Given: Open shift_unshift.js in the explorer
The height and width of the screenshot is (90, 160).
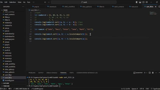Looking at the screenshot, I should pos(10,64).
